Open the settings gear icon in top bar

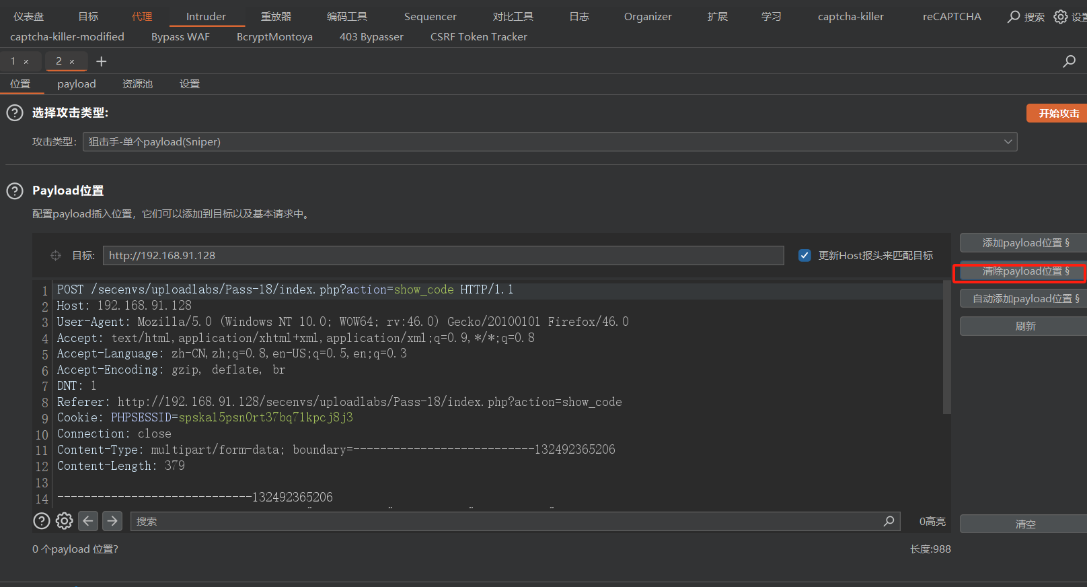click(1061, 16)
